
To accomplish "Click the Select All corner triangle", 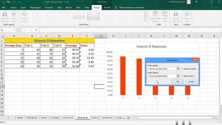I will coord(2,36).
